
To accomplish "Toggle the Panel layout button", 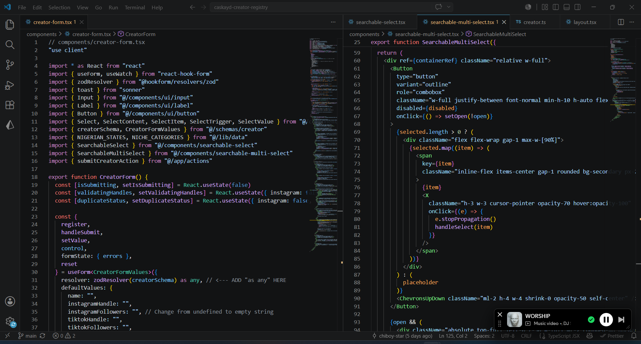I will 567,7.
